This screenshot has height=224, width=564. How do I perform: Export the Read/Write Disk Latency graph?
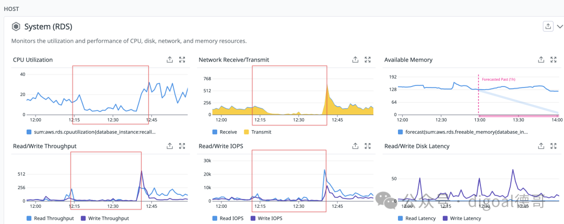pos(541,146)
